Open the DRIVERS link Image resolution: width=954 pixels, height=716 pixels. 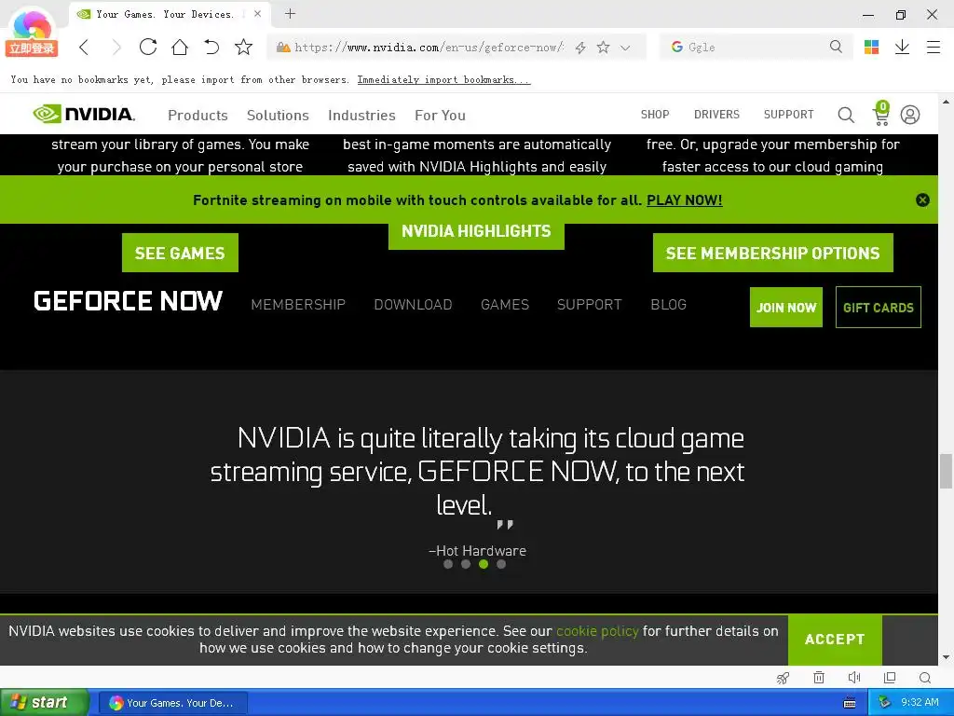pos(716,115)
